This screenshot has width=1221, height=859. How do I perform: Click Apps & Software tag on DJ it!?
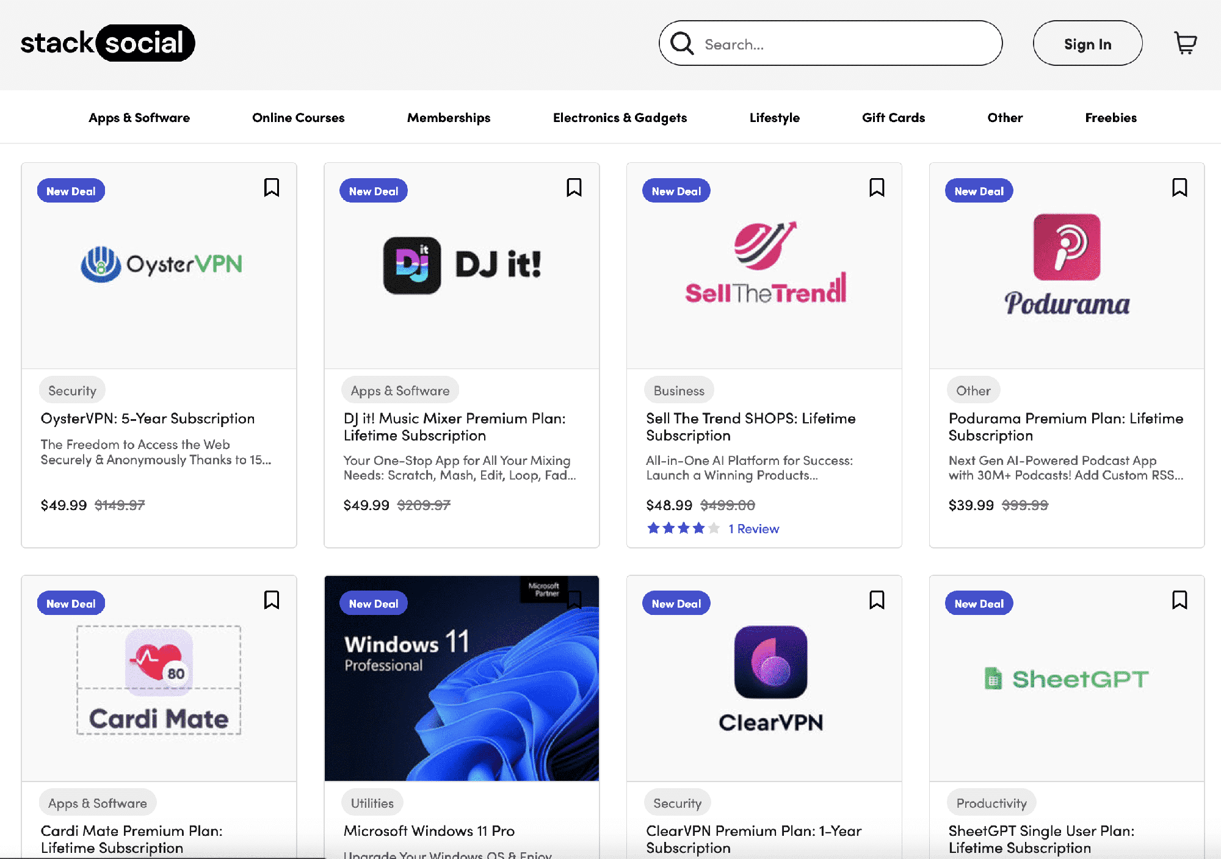pos(400,390)
